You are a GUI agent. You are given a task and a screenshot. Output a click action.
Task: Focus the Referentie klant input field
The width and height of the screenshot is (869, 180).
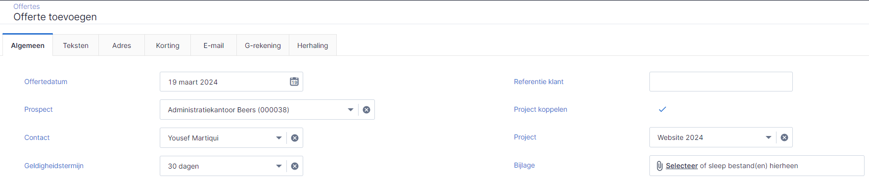pos(721,82)
